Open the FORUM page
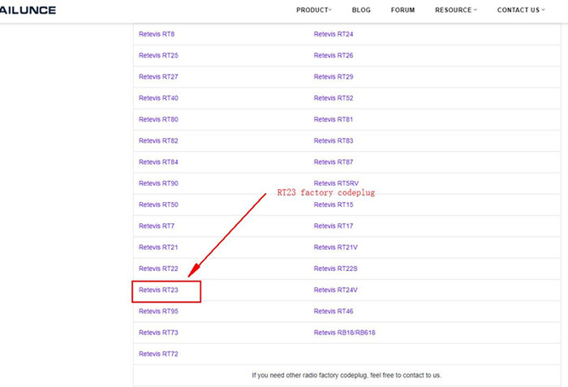 point(402,11)
